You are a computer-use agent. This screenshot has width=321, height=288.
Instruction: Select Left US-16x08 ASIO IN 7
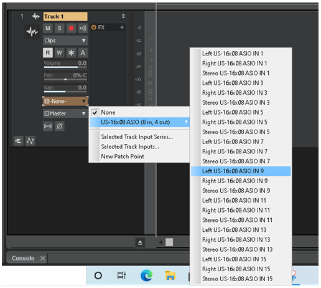pyautogui.click(x=241, y=142)
